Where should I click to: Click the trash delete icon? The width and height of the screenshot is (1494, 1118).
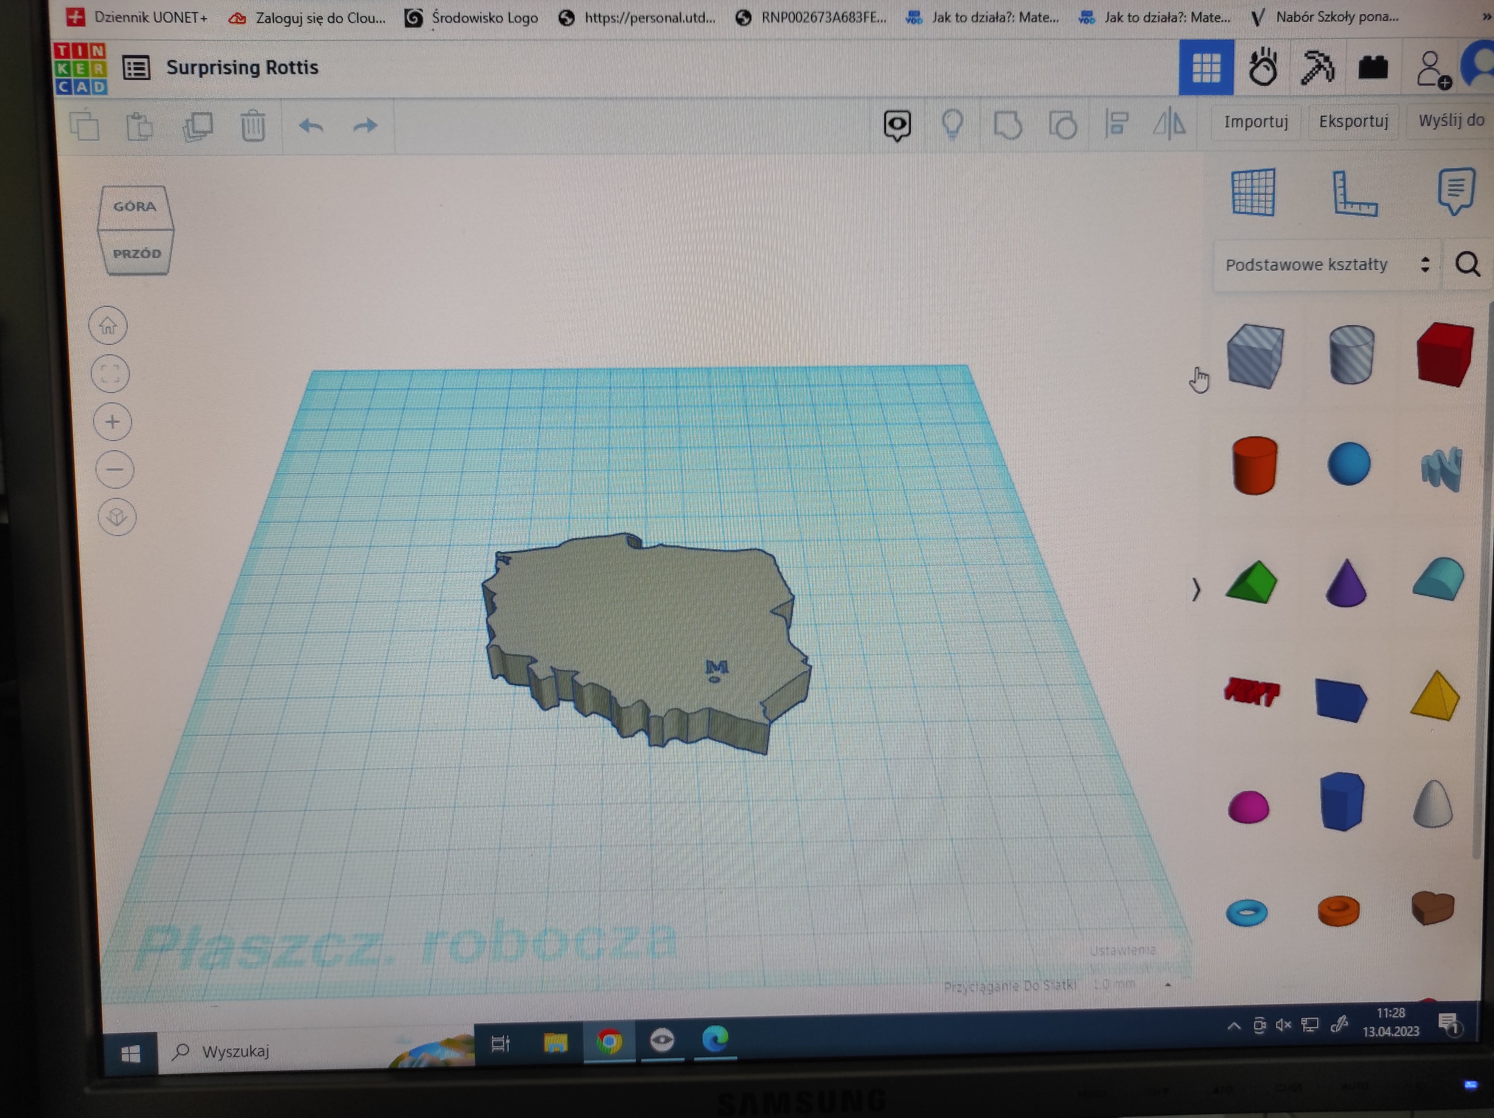pos(253,126)
